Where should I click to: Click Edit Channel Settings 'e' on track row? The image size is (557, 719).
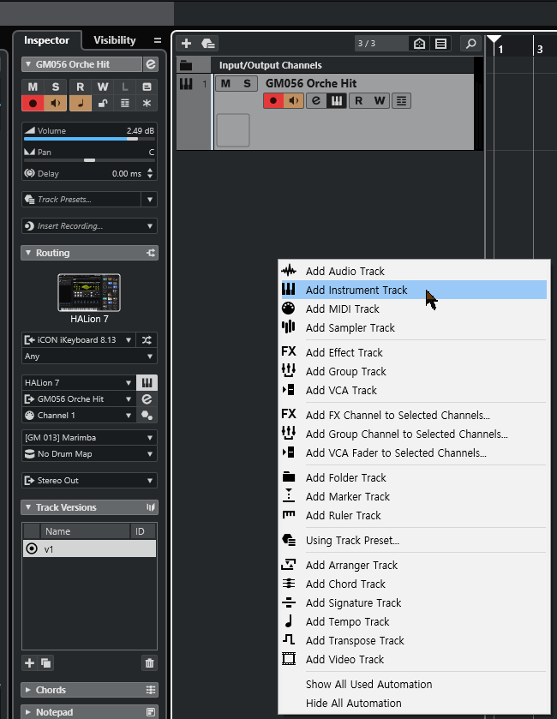pyautogui.click(x=316, y=100)
